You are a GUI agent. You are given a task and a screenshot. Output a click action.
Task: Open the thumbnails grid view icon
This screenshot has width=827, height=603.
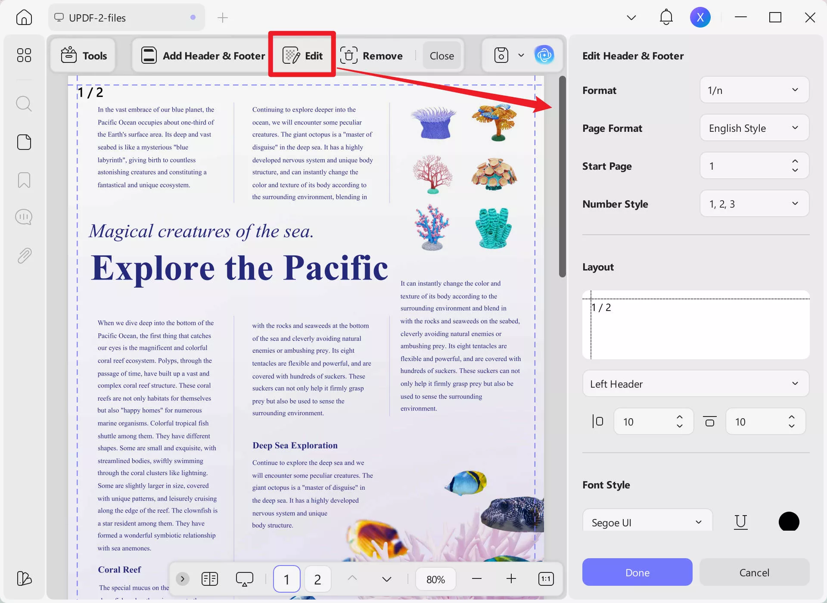click(x=24, y=55)
